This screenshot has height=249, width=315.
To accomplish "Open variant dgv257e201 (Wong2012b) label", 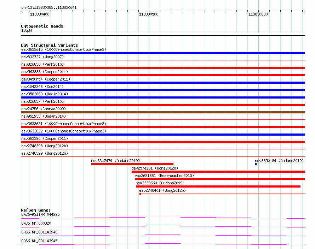I will pos(155,168).
